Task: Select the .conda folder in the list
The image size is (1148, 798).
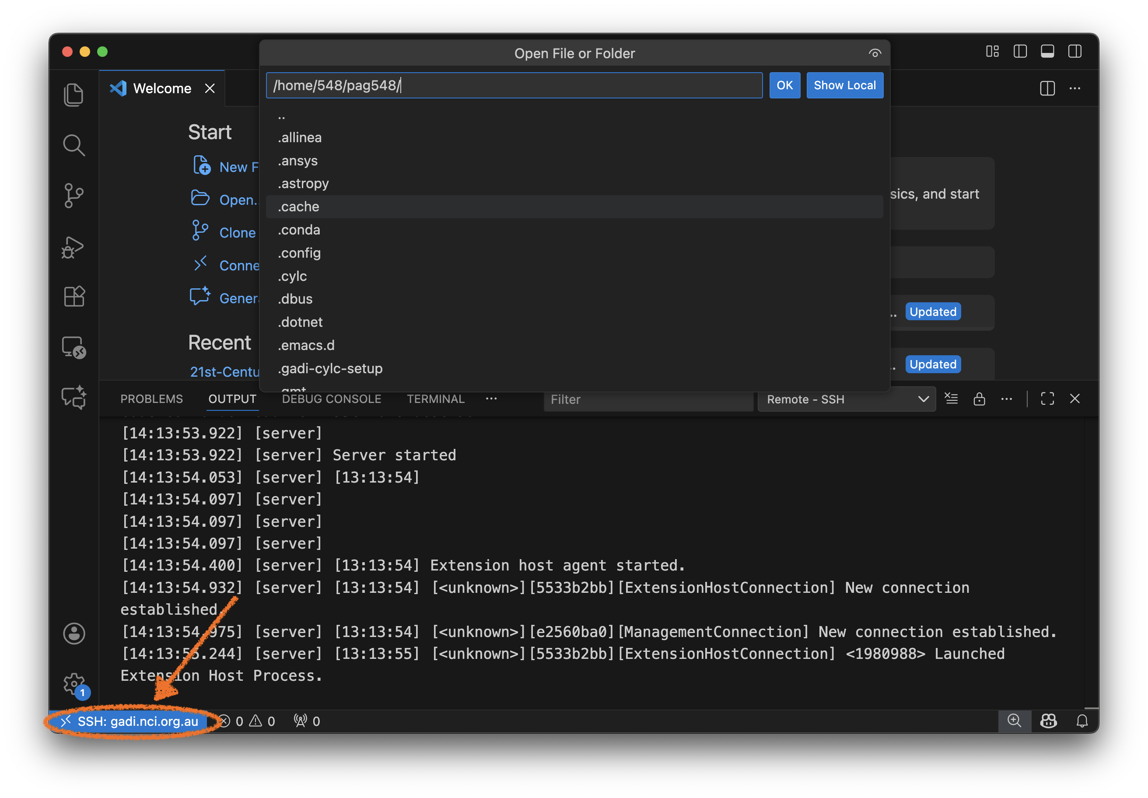Action: [298, 230]
